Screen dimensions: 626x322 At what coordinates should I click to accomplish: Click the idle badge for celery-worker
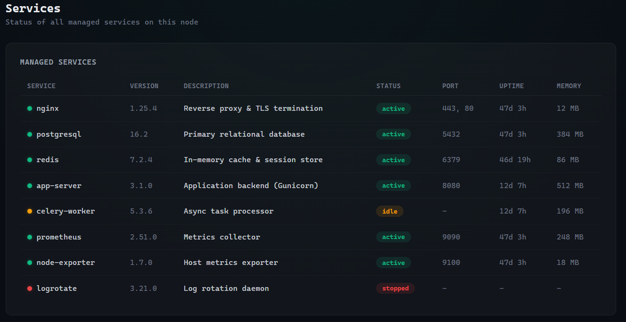coord(390,211)
